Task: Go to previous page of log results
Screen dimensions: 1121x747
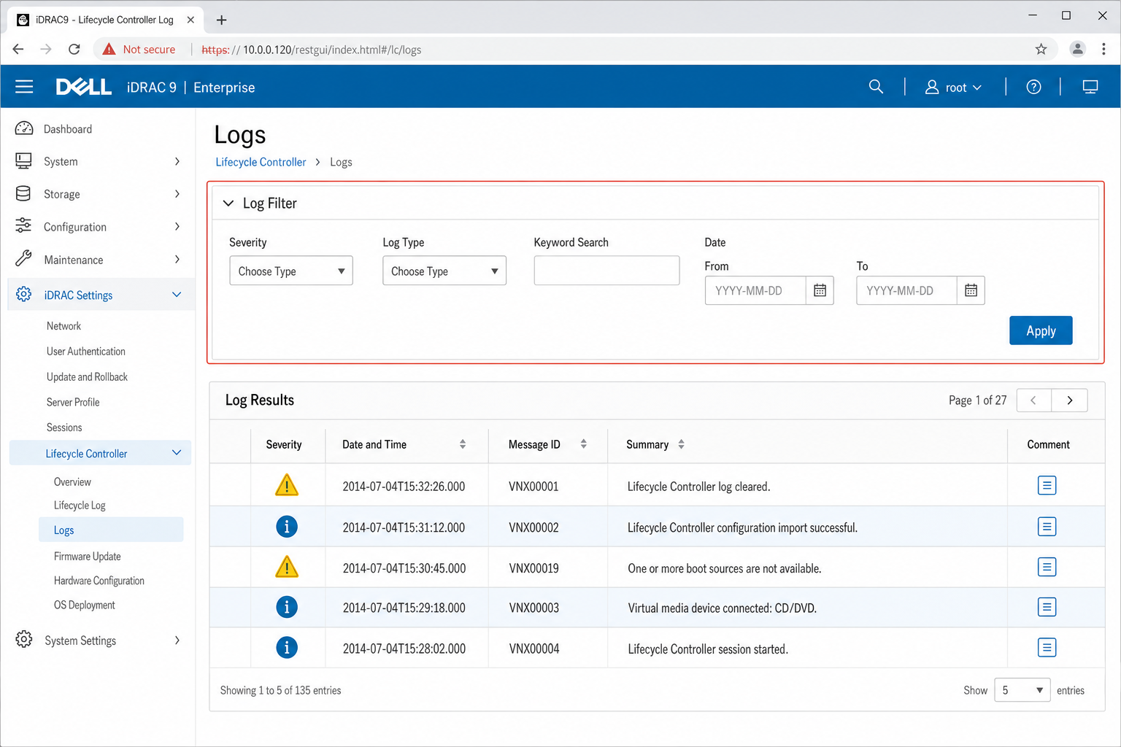Action: click(1033, 400)
